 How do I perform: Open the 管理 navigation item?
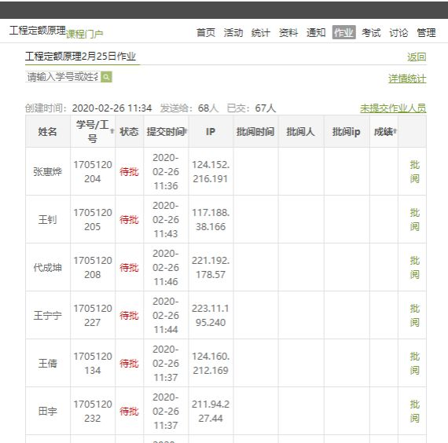pyautogui.click(x=426, y=32)
